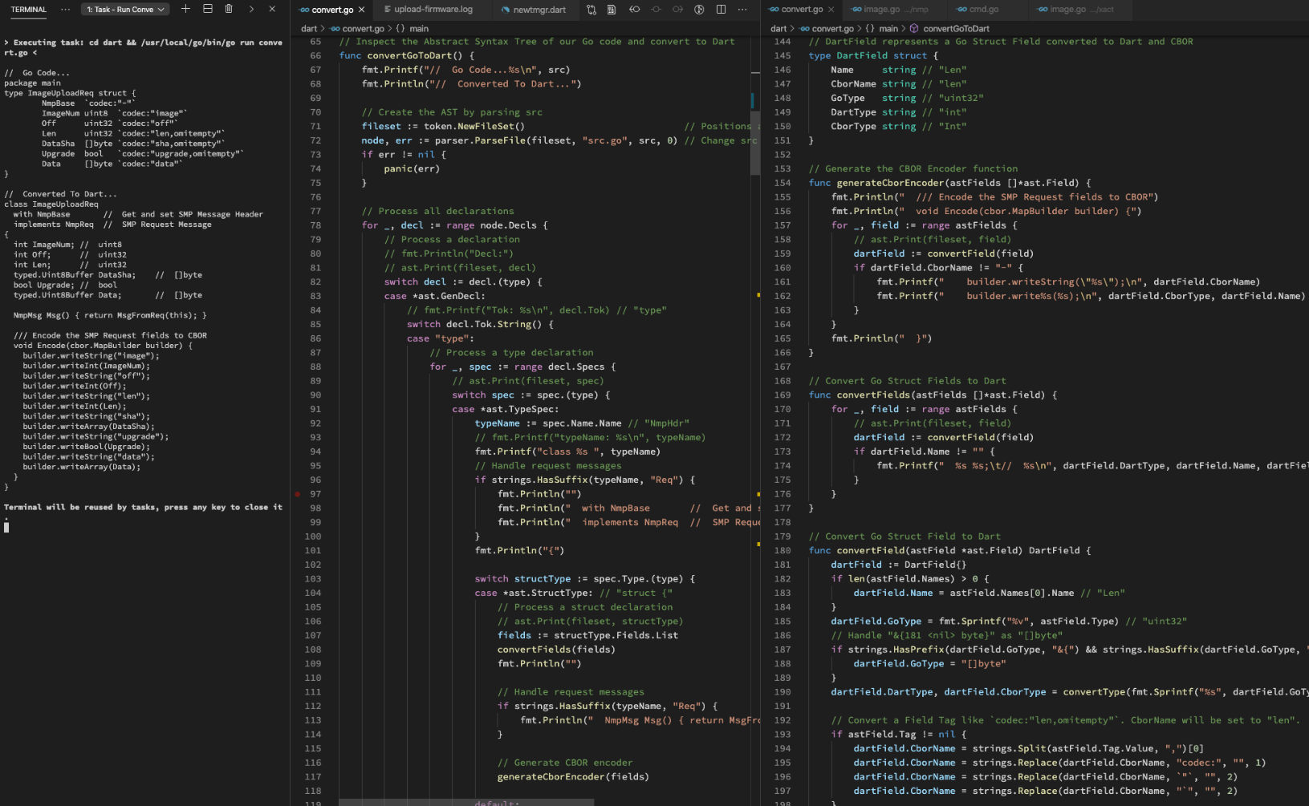The width and height of the screenshot is (1309, 806).
Task: Split the editor to the right
Action: click(x=721, y=10)
